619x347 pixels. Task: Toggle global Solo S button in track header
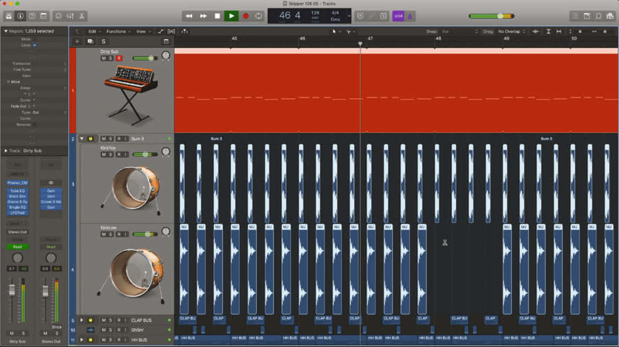(x=103, y=41)
